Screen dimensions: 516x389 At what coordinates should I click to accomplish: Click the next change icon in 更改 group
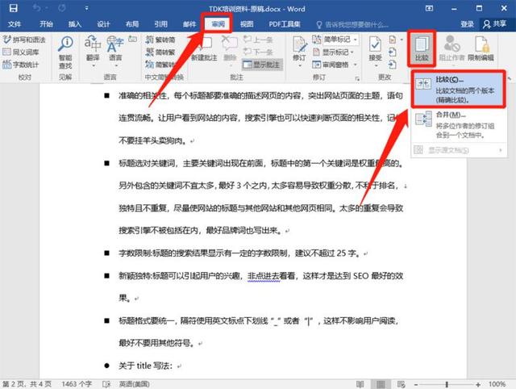(x=393, y=65)
